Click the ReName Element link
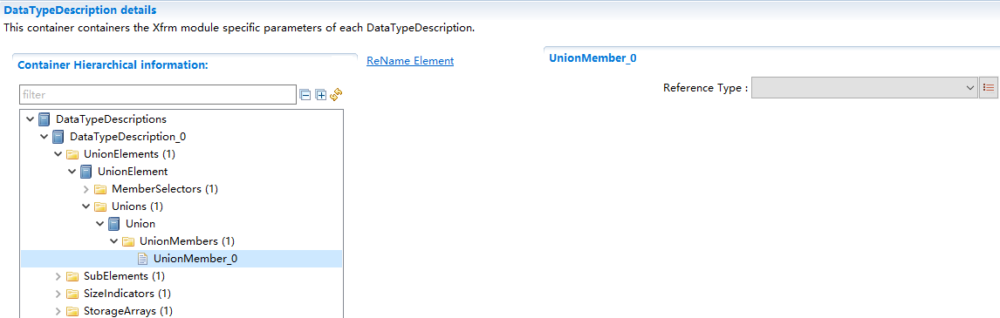 tap(410, 60)
